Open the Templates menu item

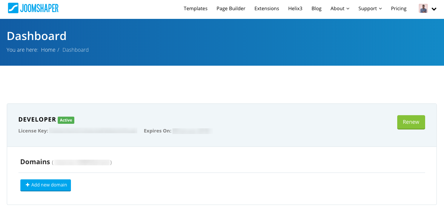click(x=195, y=9)
